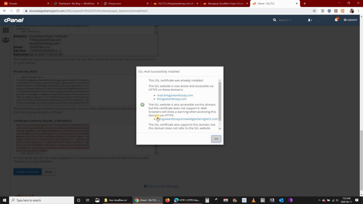
Task: Open the notifications bell icon
Action: coord(336,19)
